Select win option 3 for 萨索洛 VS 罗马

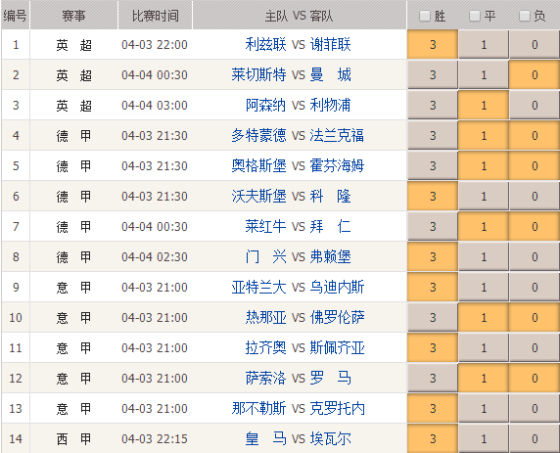pos(433,379)
